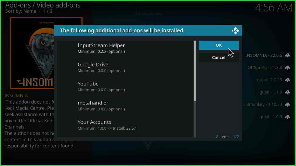Select InputStream Helper in the dependency list
Screen dimensions: 296x166
point(125,48)
